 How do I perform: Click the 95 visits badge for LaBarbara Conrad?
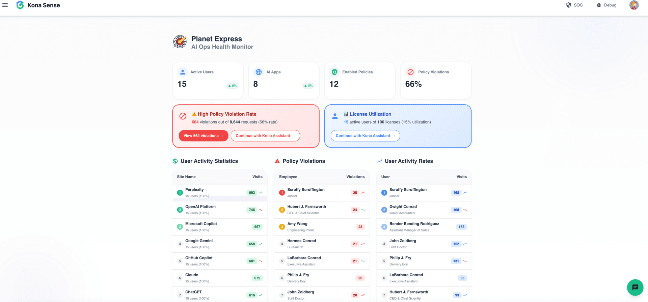point(462,278)
